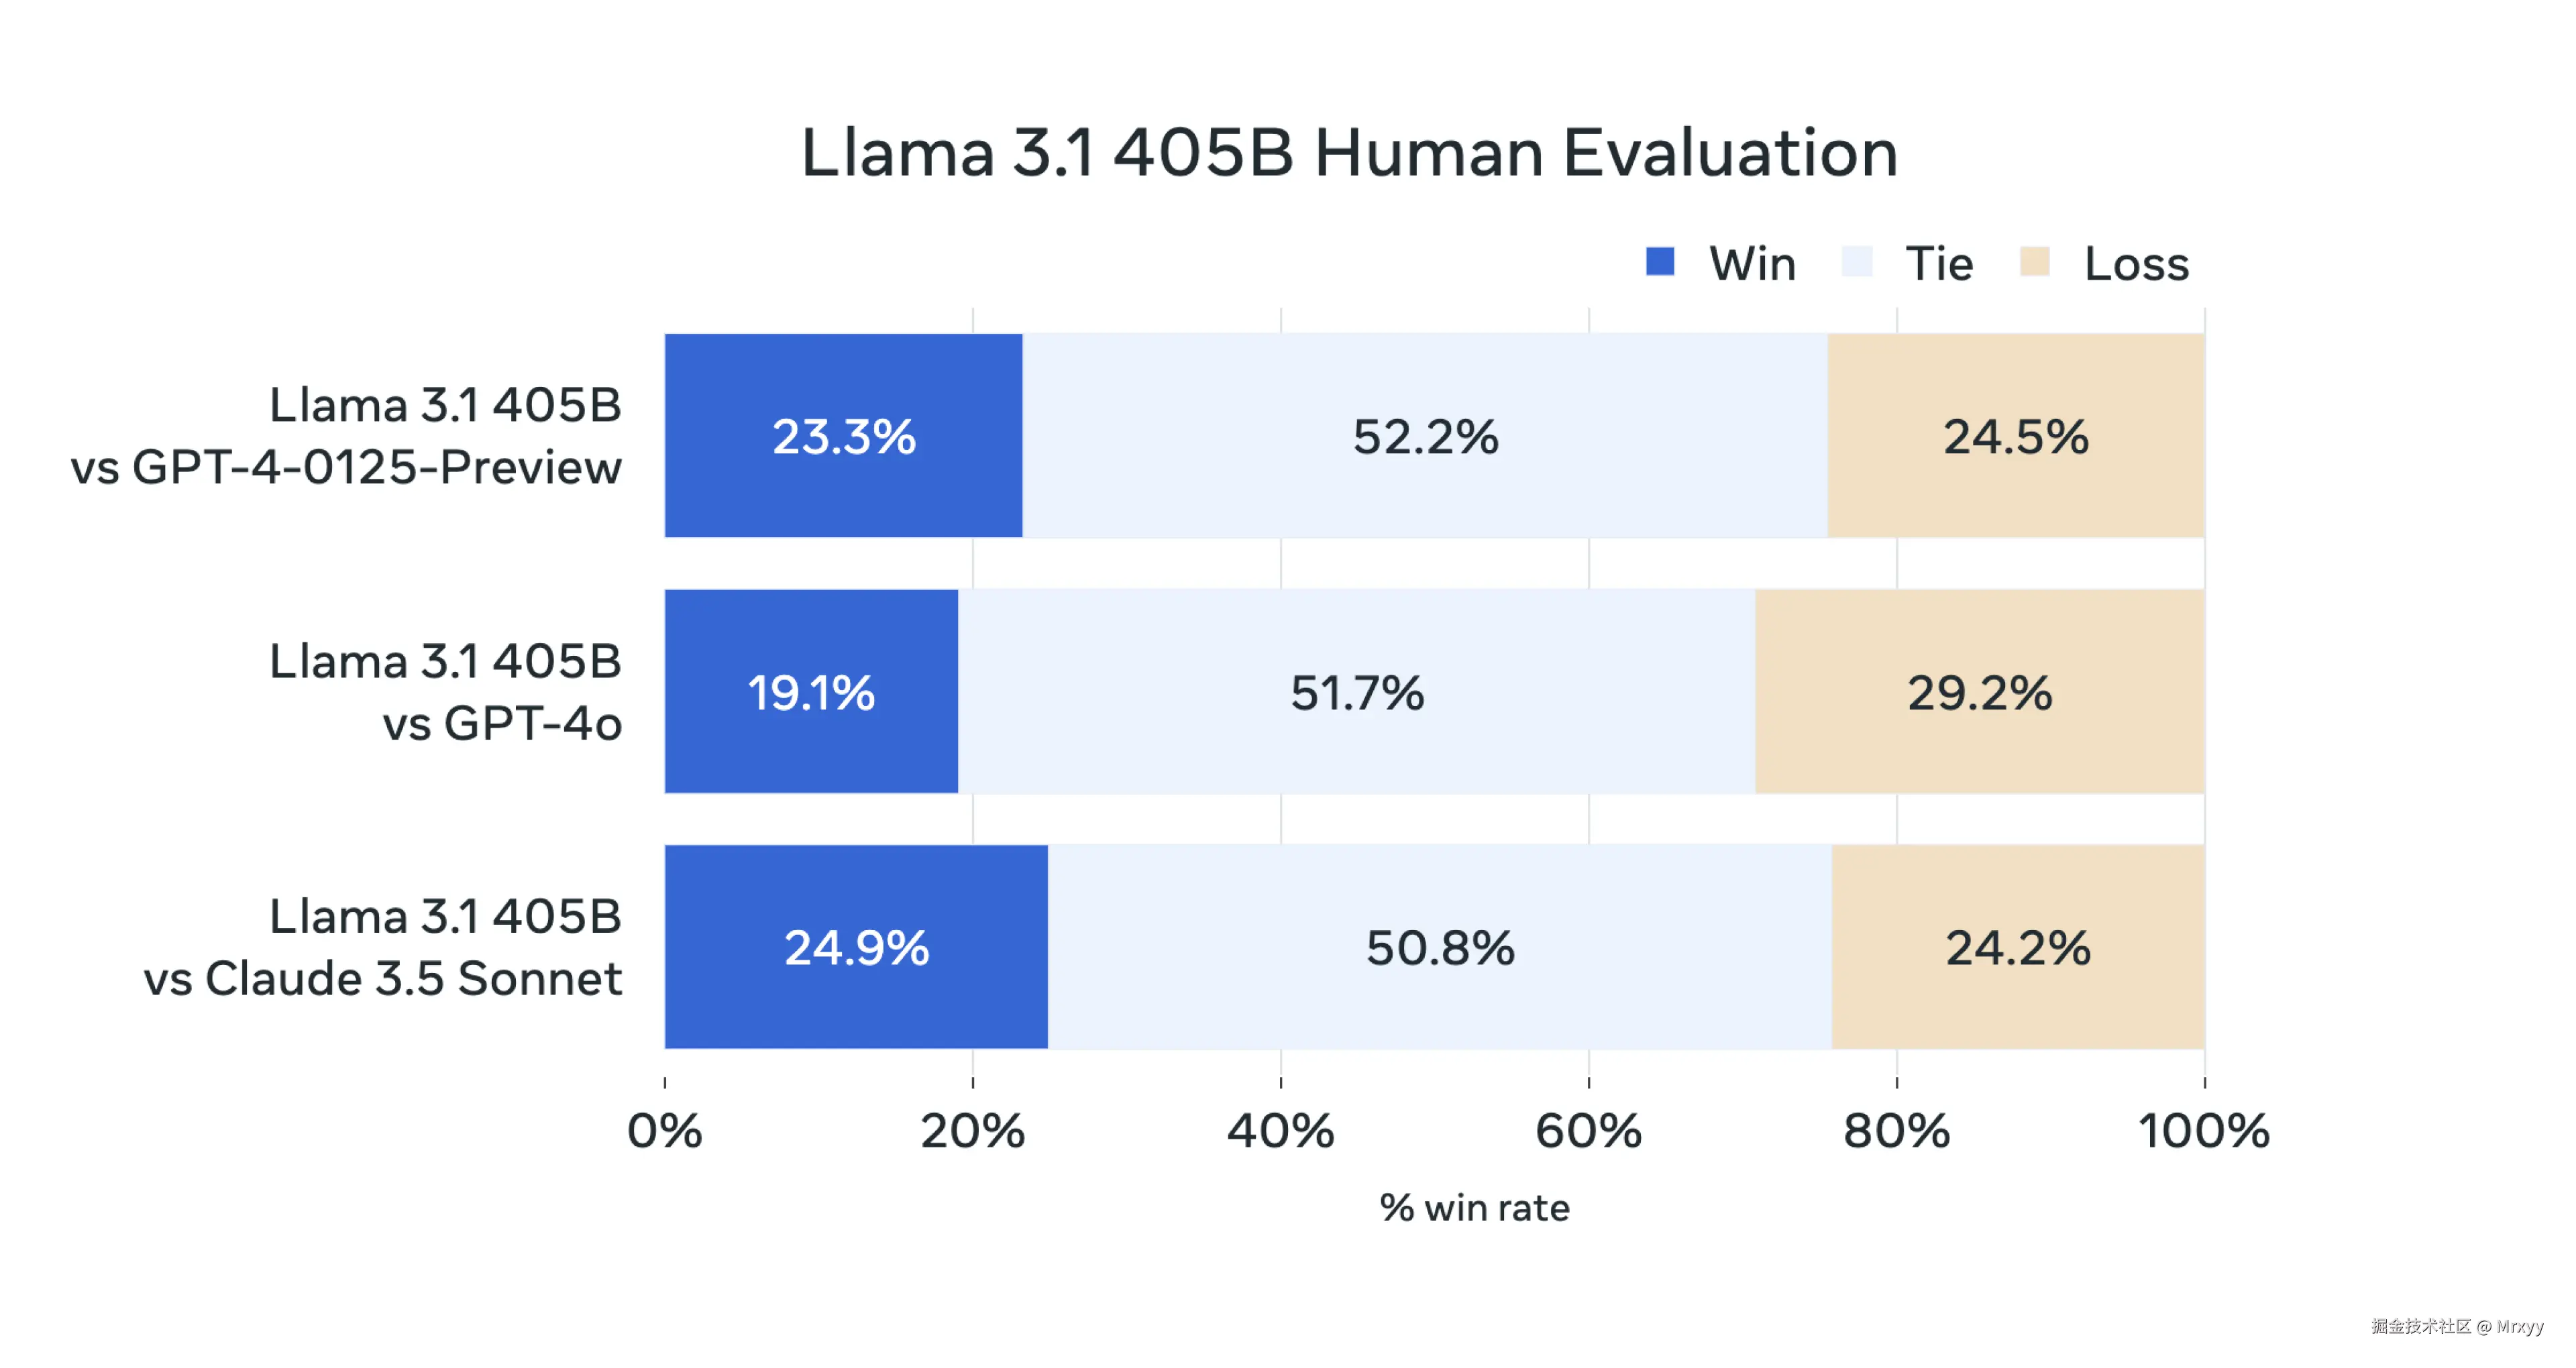
Task: Select the Win legend label
Action: pyautogui.click(x=1752, y=264)
